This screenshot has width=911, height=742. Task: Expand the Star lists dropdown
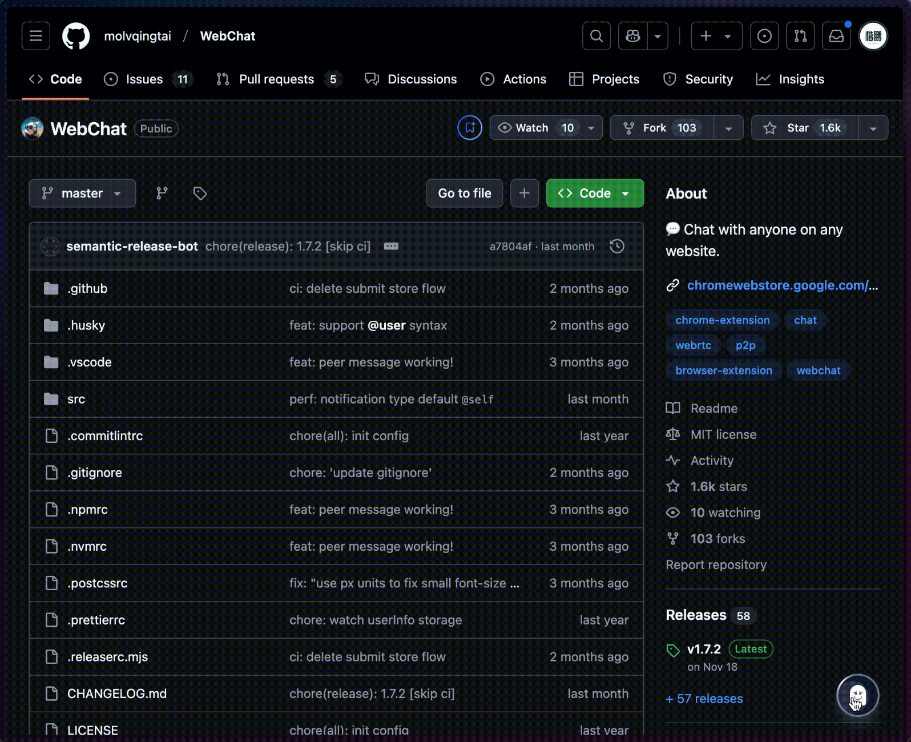pos(873,128)
